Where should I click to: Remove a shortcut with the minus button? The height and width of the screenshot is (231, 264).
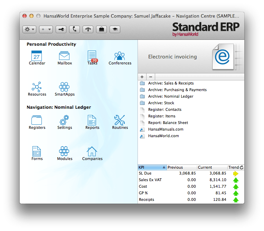tap(151, 77)
